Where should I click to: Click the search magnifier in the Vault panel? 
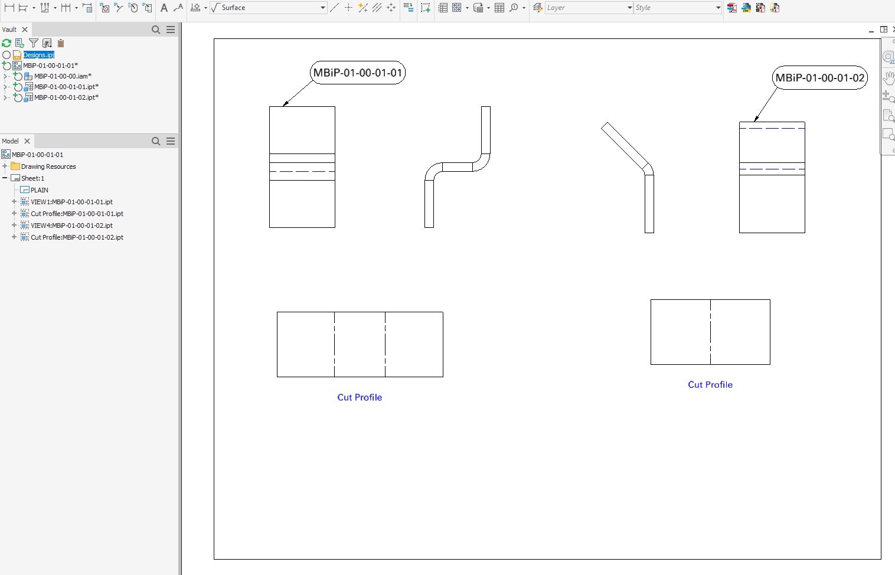point(156,29)
